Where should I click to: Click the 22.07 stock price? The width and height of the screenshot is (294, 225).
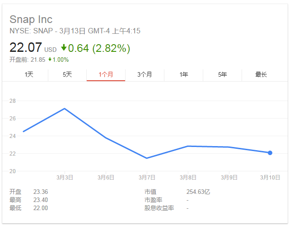coord(26,47)
